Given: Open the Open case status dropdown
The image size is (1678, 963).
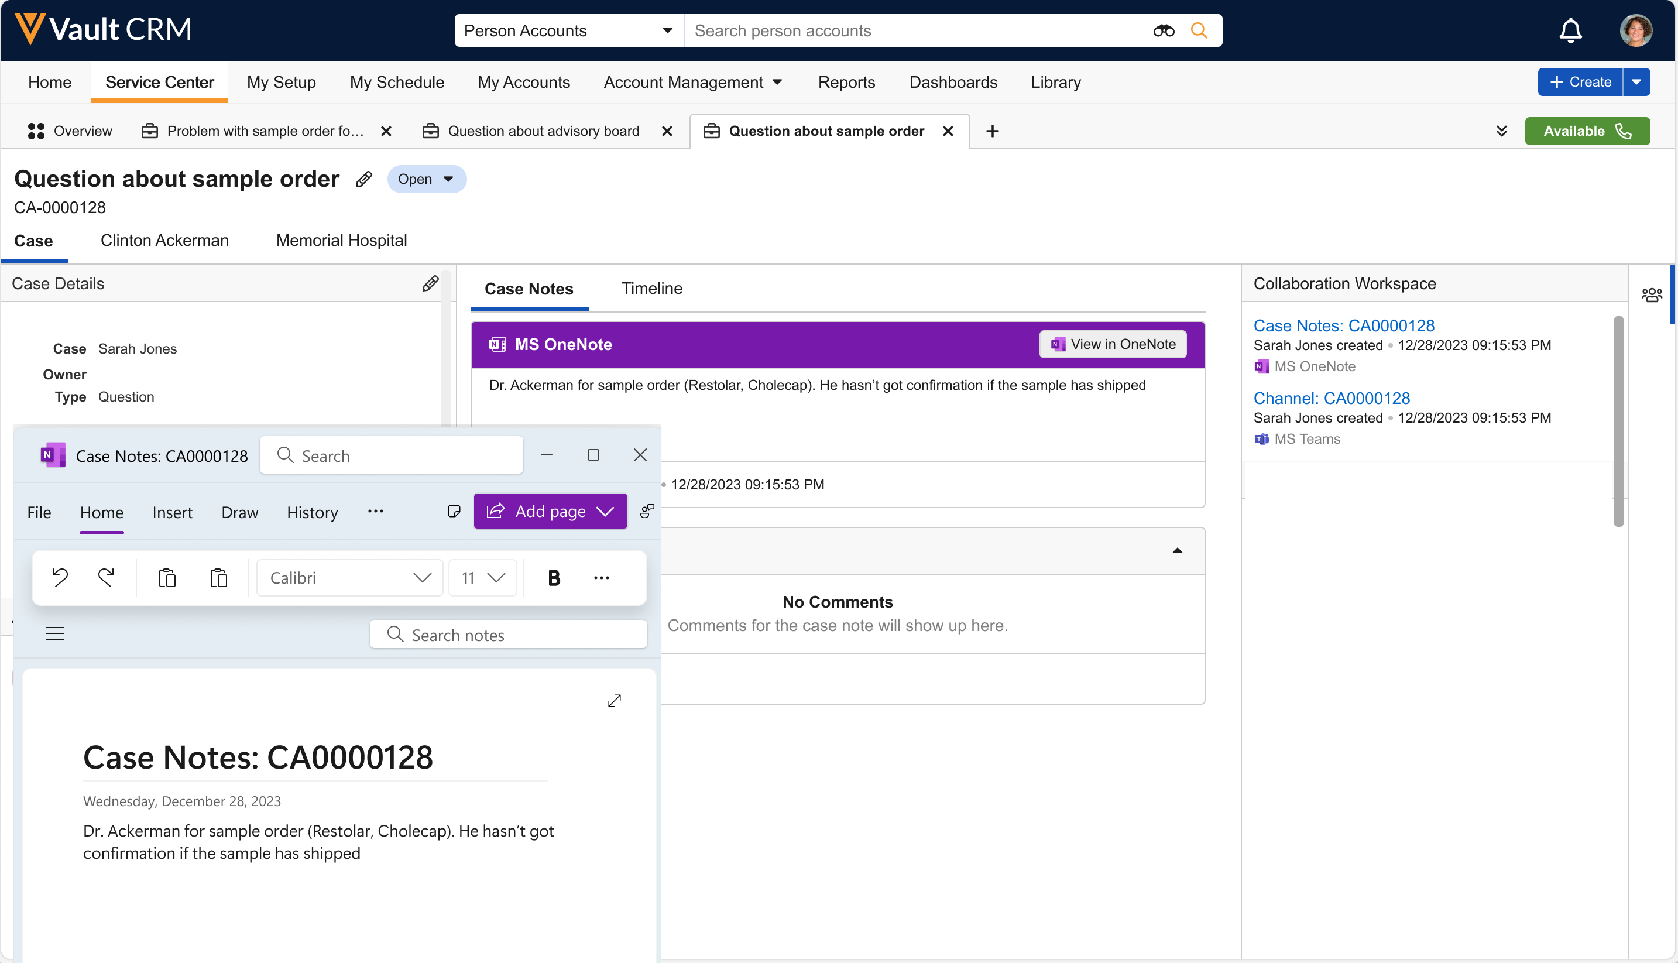Looking at the screenshot, I should coord(427,179).
